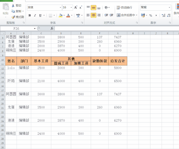Click the Wrap Text (自动换行) button

(x=124, y=8)
